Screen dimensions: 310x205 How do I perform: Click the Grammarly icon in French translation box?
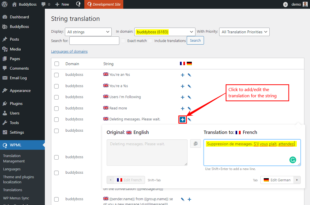(x=293, y=160)
